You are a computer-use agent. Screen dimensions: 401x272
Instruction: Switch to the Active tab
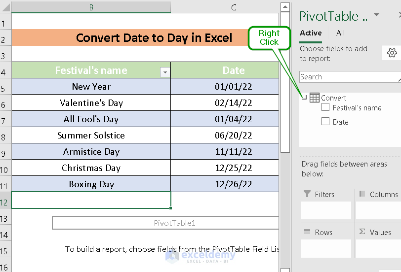(311, 33)
